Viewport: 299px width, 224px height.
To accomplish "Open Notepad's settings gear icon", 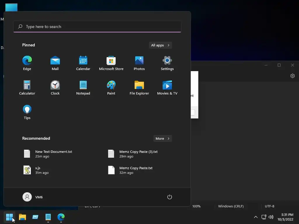I will point(293,76).
